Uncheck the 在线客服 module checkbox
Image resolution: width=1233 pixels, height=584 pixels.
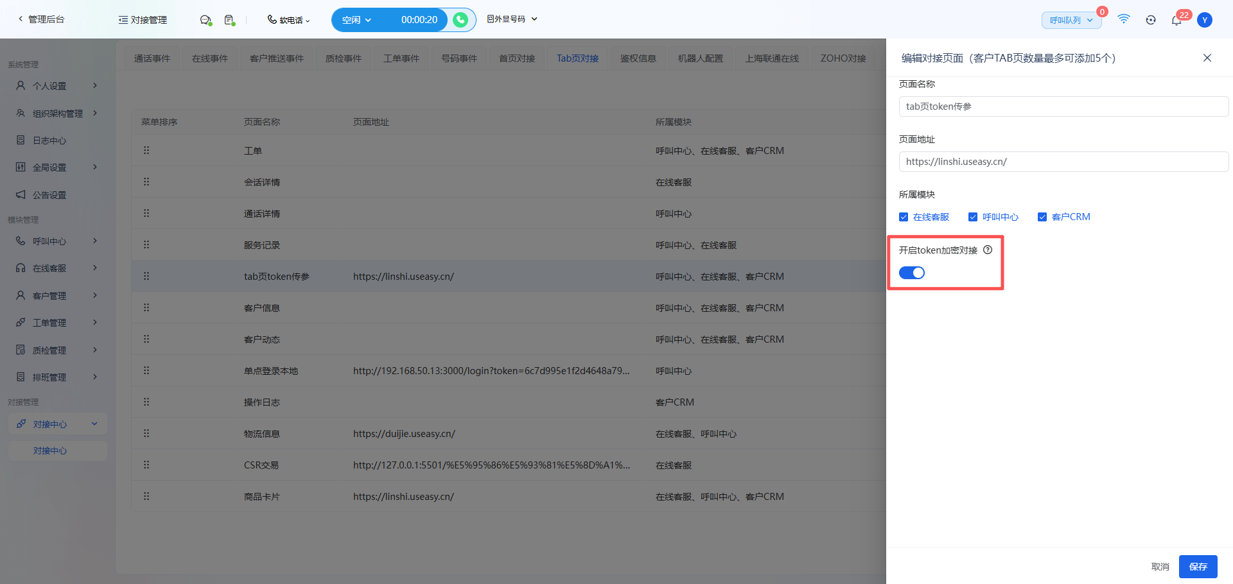tap(904, 217)
